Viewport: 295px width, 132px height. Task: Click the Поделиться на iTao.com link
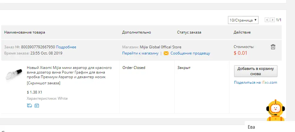click(x=255, y=82)
